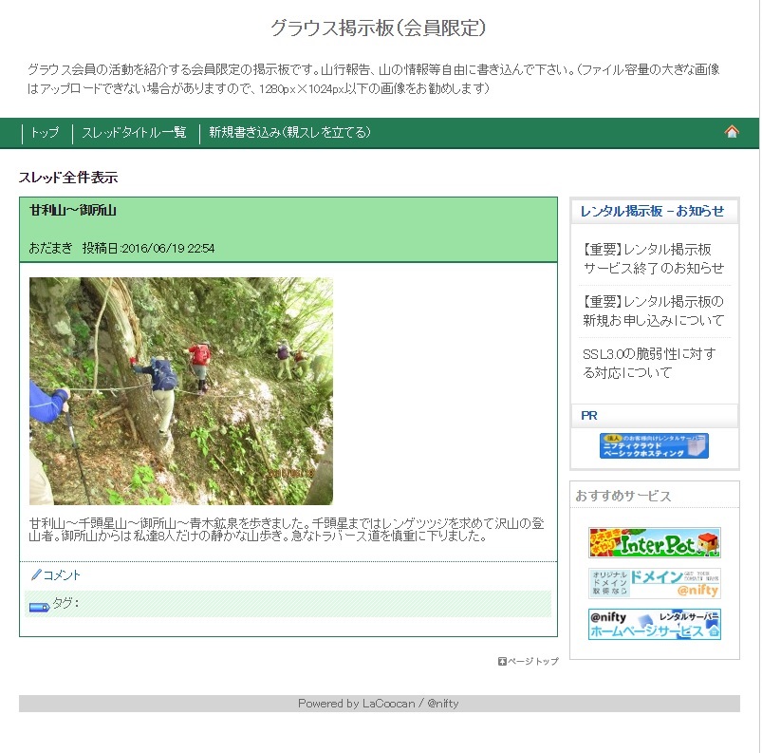Click the LaCoocan footer link
Image resolution: width=762 pixels, height=753 pixels.
[x=389, y=704]
